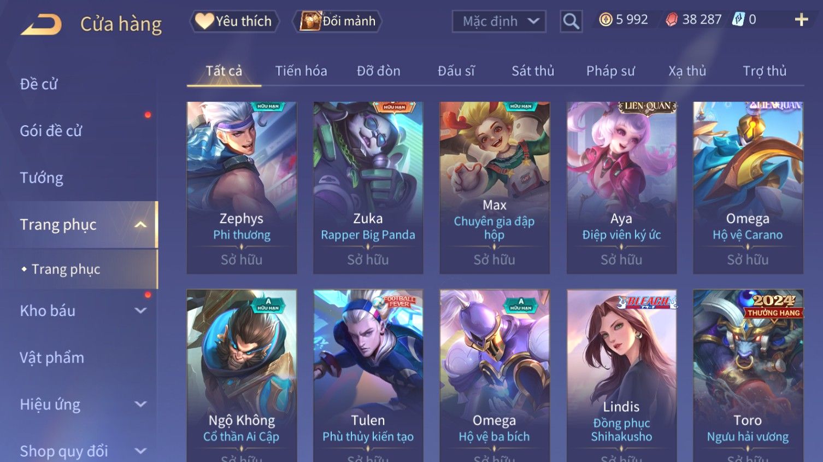Open Đổi mảnh chest exchange
823x462 pixels.
tap(337, 21)
